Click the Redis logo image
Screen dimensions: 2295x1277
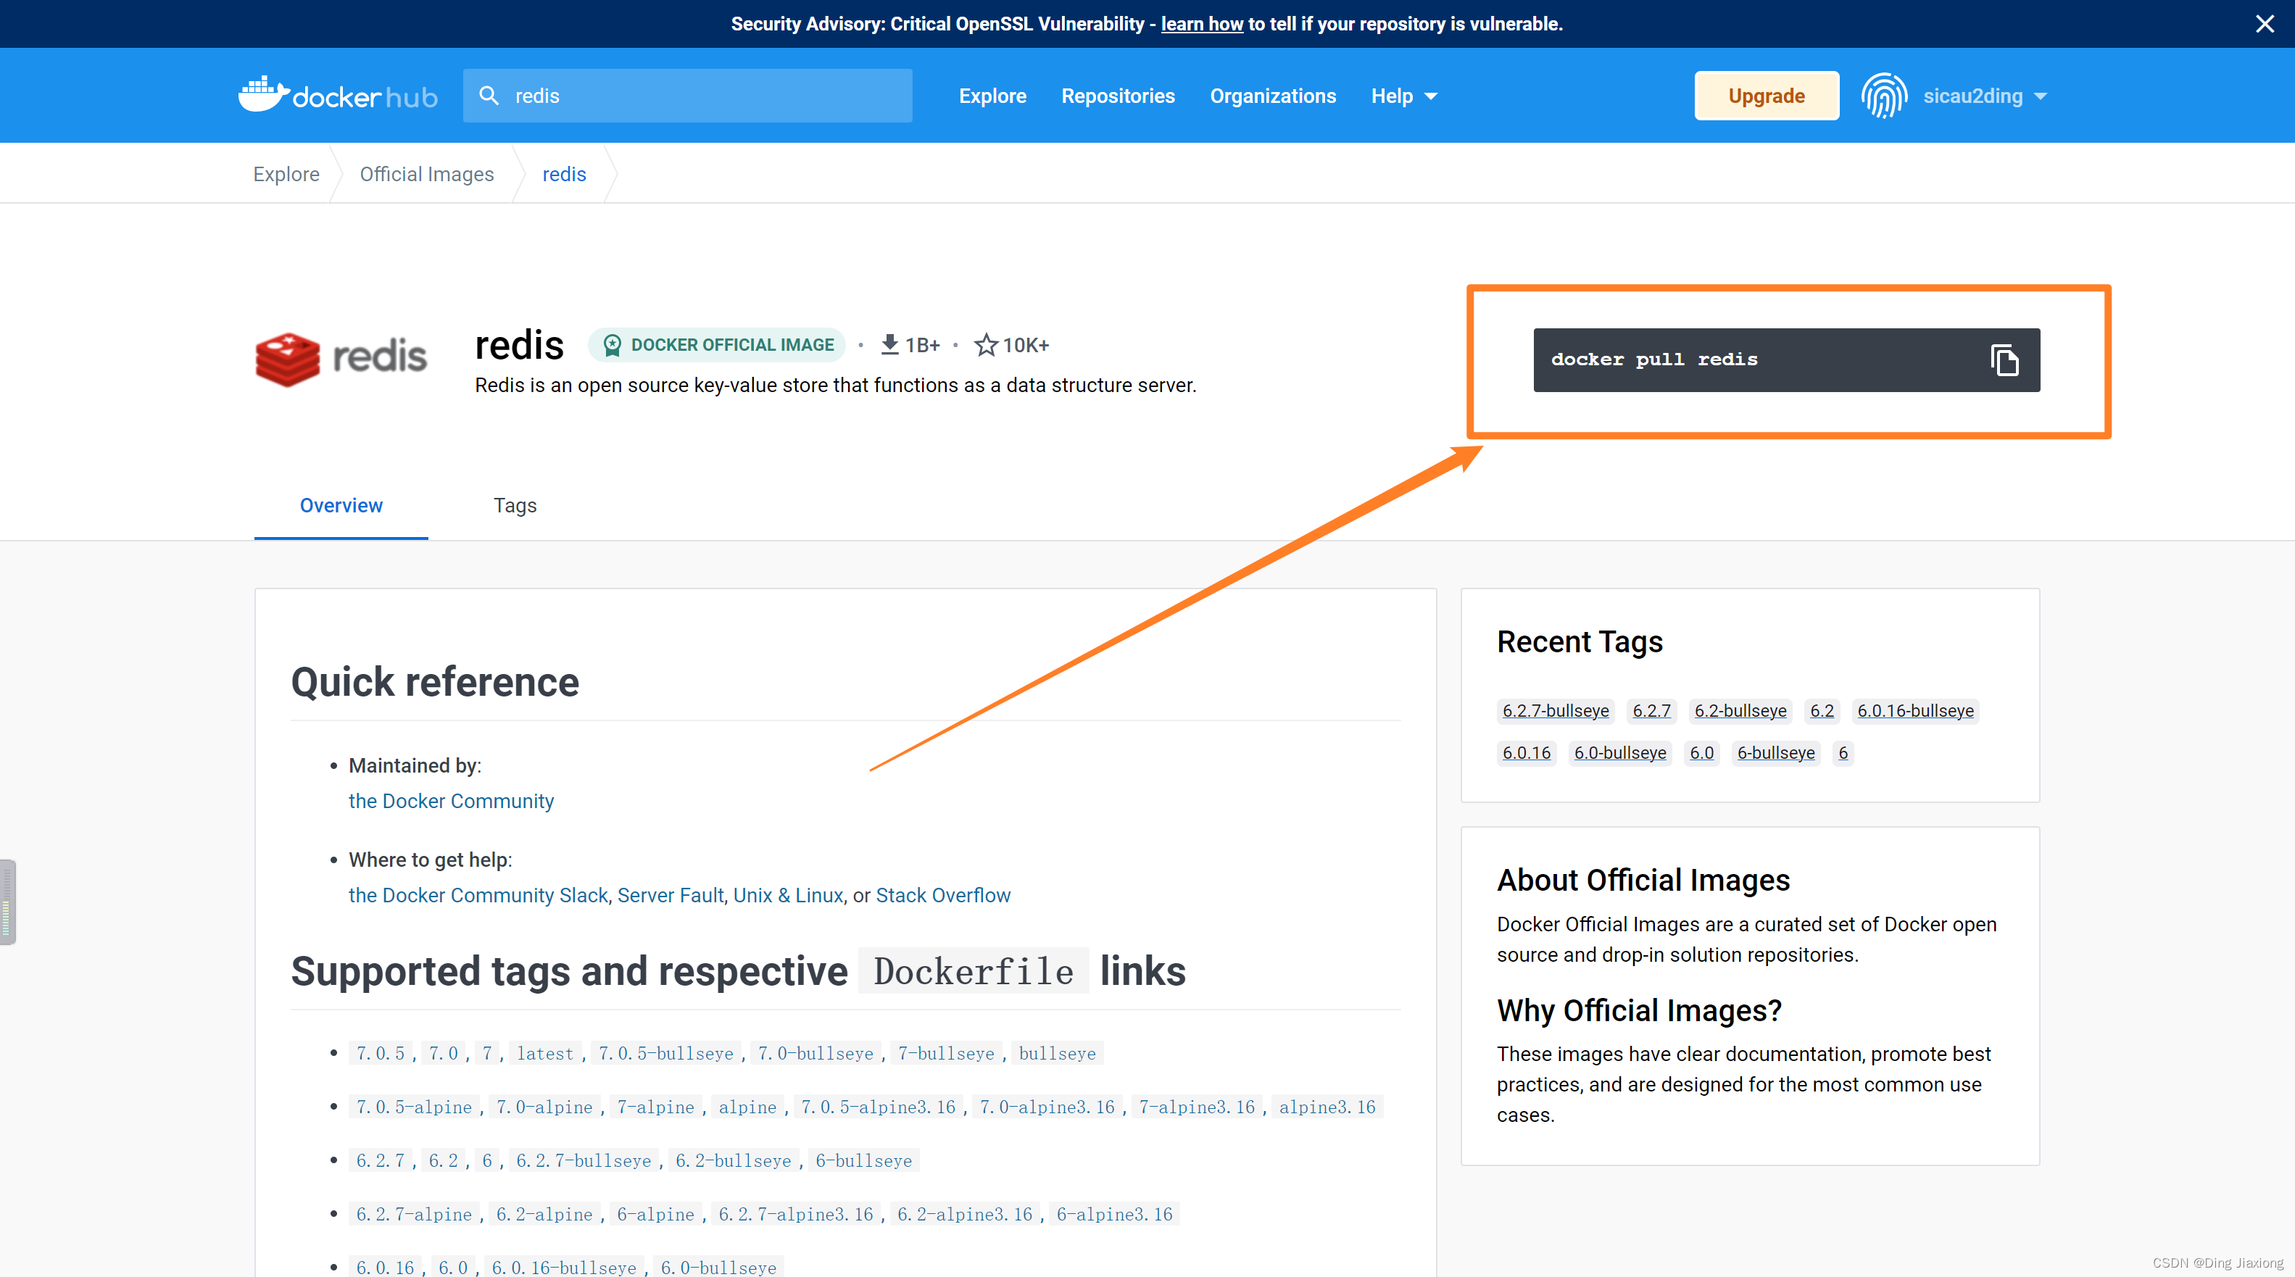pyautogui.click(x=340, y=358)
